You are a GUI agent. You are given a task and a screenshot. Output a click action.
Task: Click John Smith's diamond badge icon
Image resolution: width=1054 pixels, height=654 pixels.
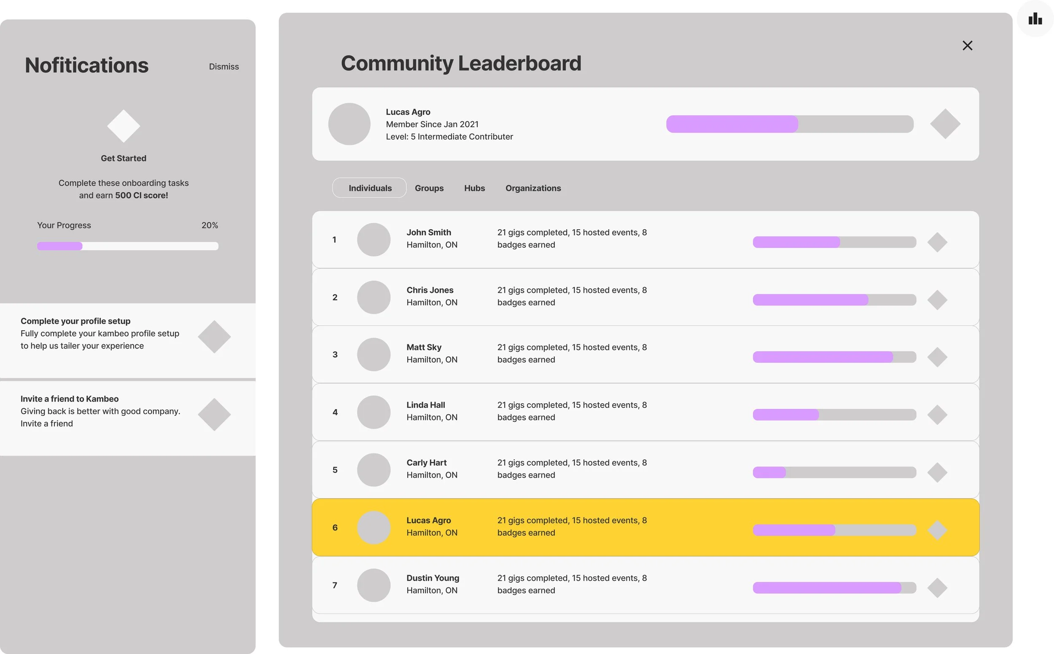(x=937, y=242)
